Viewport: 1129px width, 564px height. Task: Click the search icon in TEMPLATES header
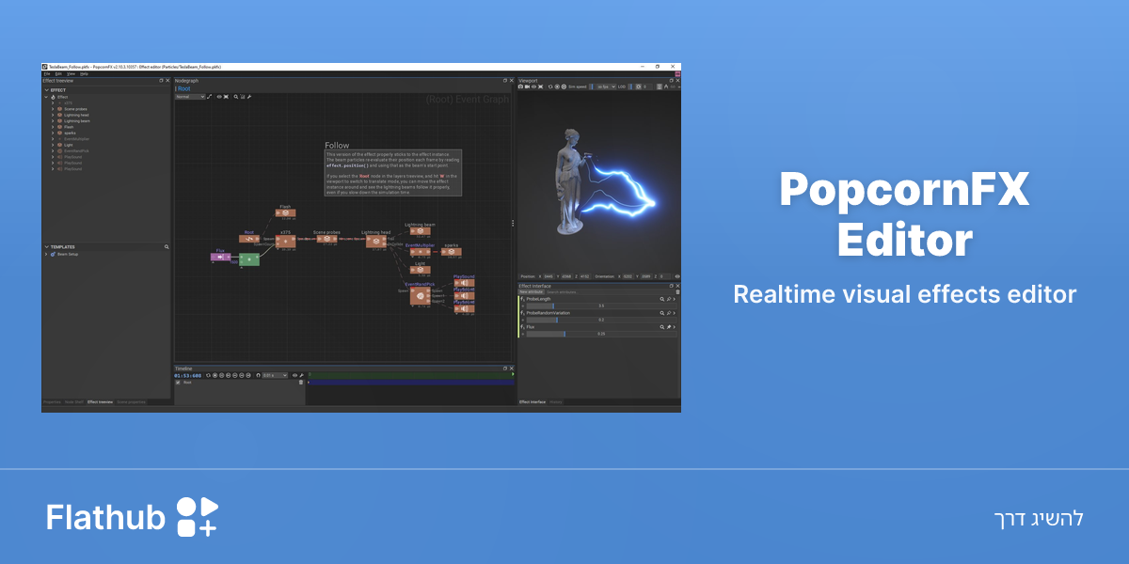point(167,247)
